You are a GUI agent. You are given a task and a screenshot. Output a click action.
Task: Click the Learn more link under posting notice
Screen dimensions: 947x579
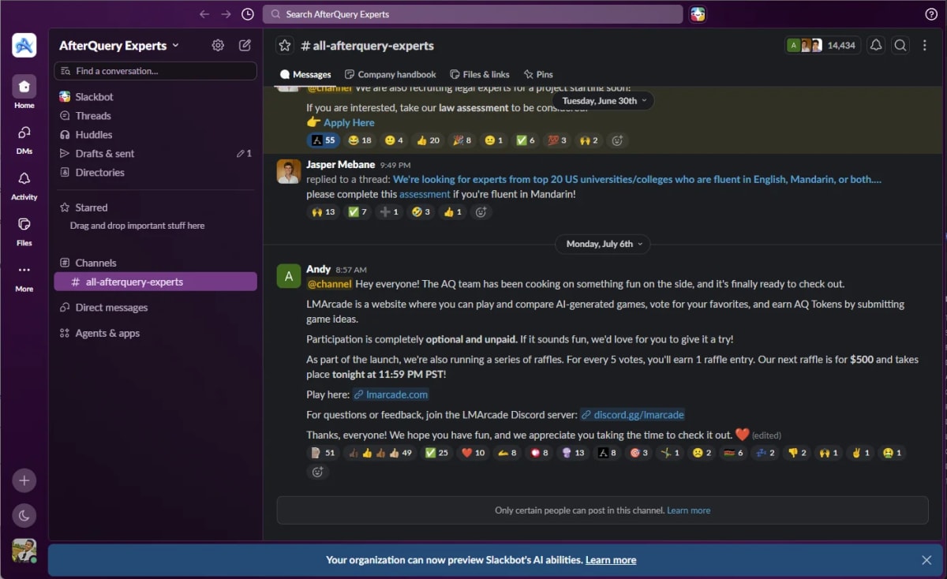coord(688,510)
